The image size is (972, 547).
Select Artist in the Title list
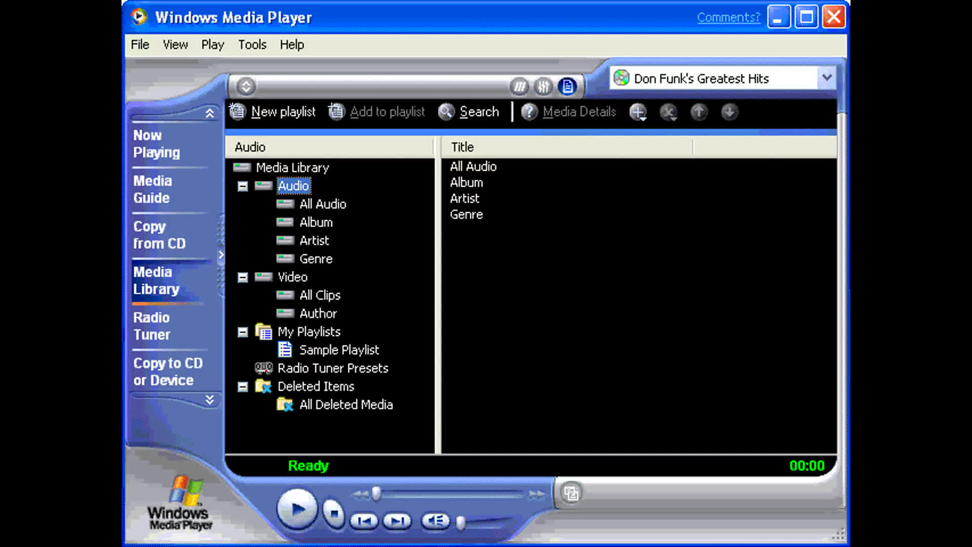coord(464,198)
